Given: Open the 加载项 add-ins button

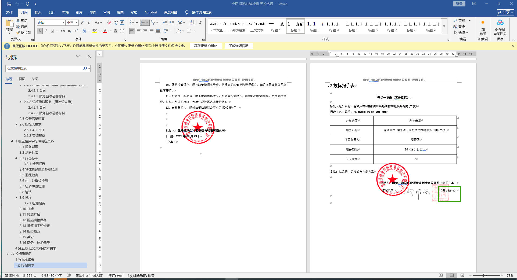Looking at the screenshot, I should click(x=483, y=27).
